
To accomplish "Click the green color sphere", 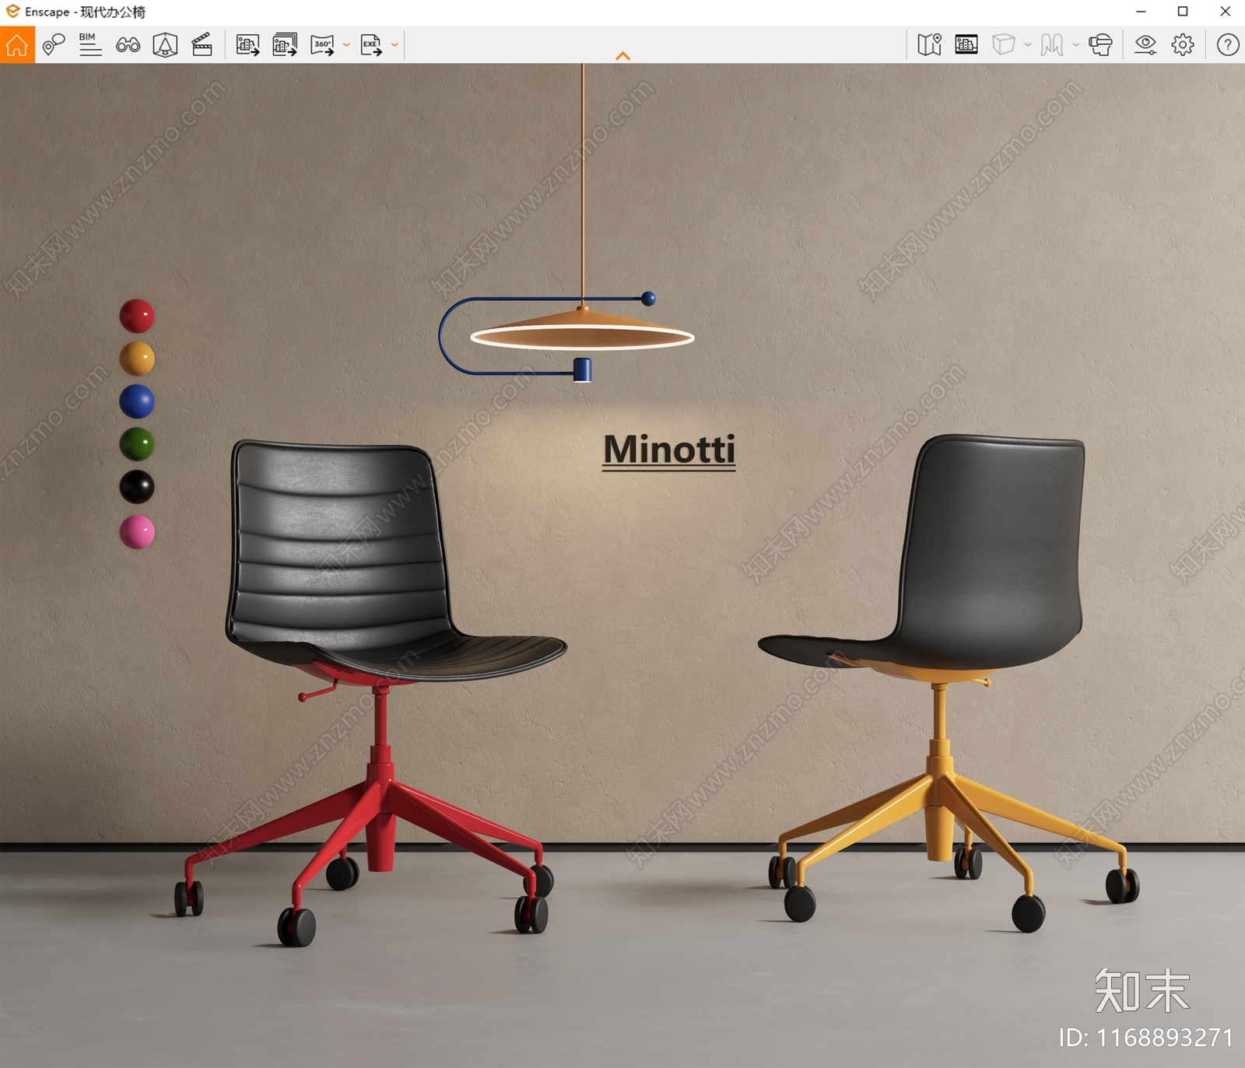I will click(137, 444).
